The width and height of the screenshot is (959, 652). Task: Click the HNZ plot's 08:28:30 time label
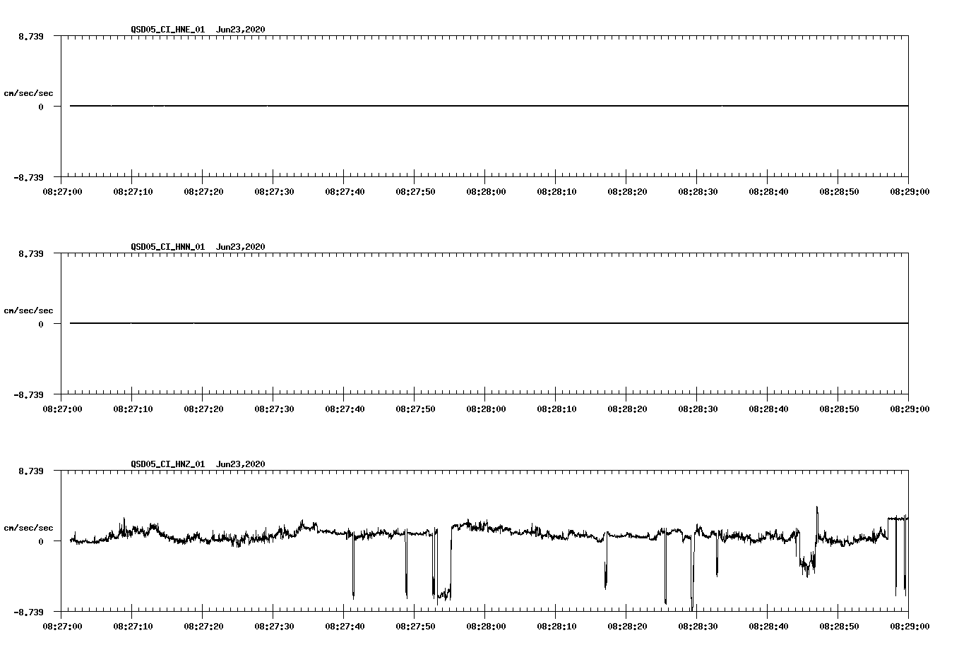coord(698,626)
